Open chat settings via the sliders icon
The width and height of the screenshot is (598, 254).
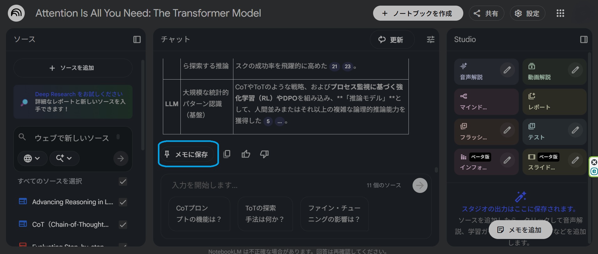pos(431,39)
